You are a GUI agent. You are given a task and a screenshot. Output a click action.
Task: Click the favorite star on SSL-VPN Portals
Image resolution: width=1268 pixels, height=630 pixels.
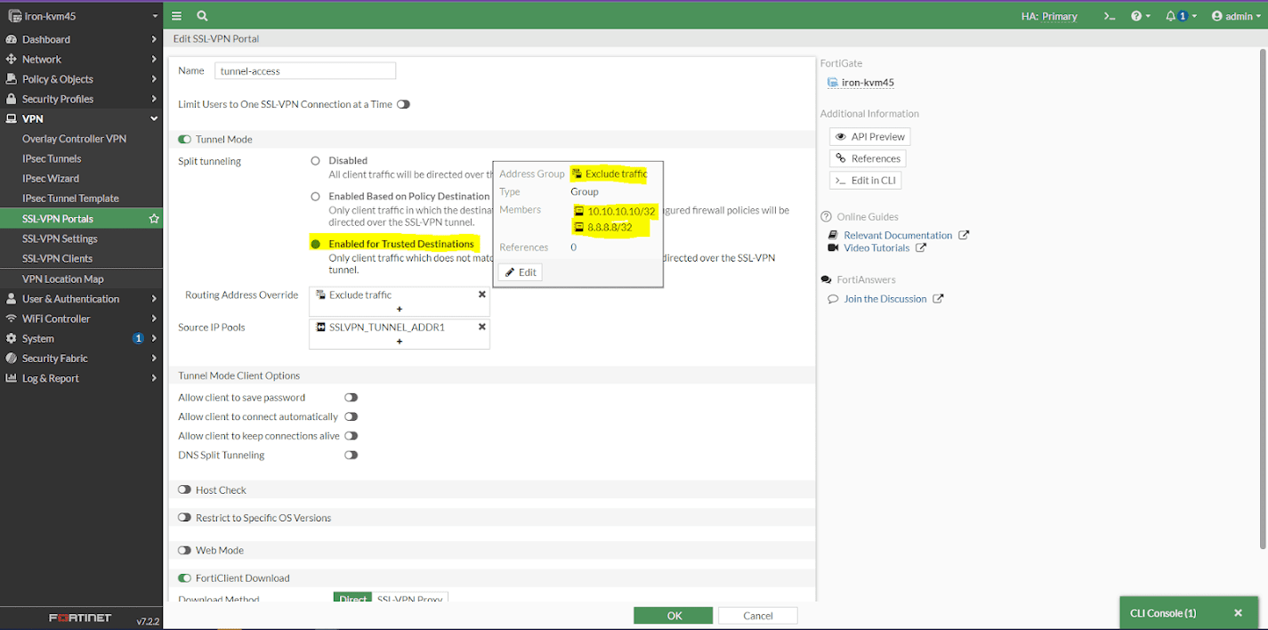point(154,218)
